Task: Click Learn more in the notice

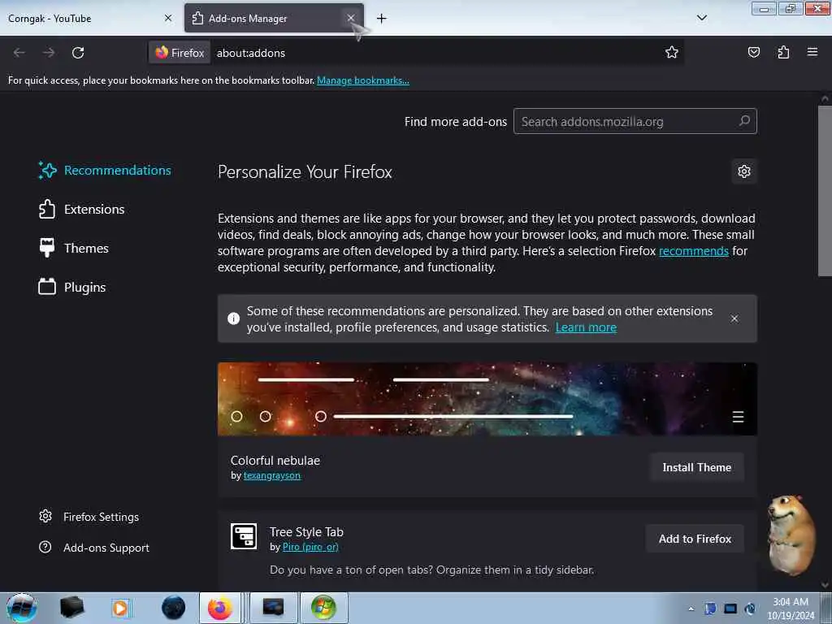Action: click(586, 327)
